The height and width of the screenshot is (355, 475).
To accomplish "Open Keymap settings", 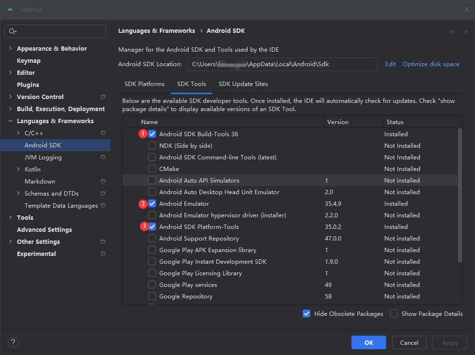I will 28,61.
